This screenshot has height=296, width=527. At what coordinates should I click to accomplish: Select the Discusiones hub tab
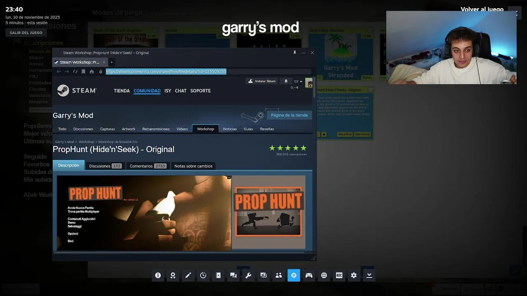pyautogui.click(x=83, y=129)
